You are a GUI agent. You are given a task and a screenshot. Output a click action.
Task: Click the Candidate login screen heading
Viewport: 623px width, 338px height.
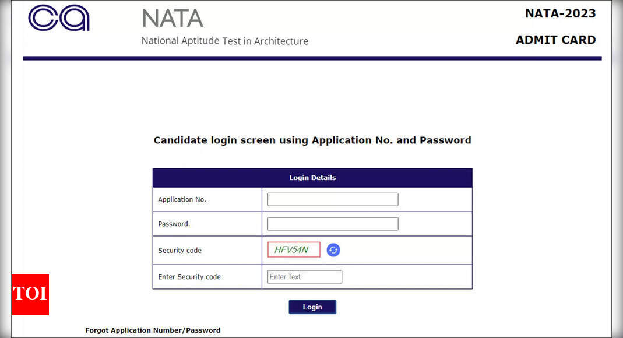[x=312, y=140]
